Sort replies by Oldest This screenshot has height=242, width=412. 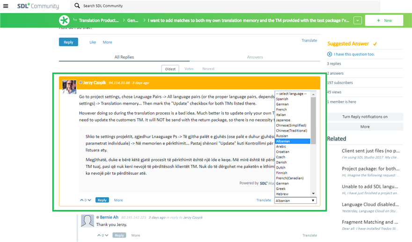coord(170,69)
